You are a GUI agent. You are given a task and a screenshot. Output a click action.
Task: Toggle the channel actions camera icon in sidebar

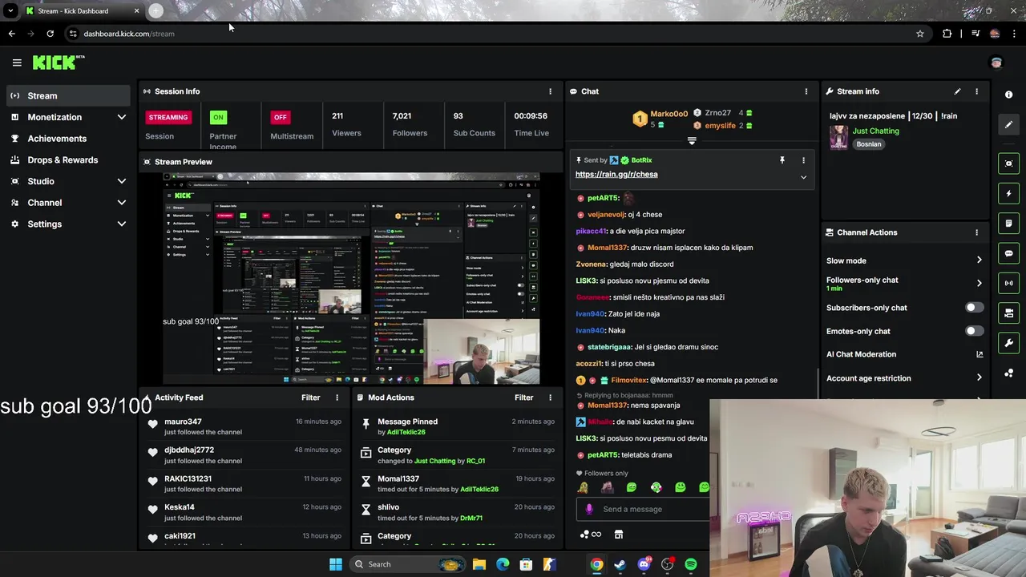1008,313
